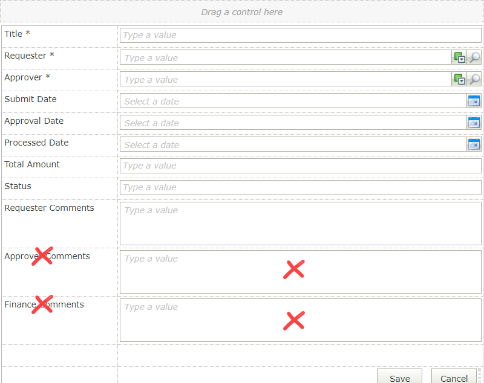Click the Save button
Image resolution: width=484 pixels, height=383 pixels.
(x=399, y=378)
